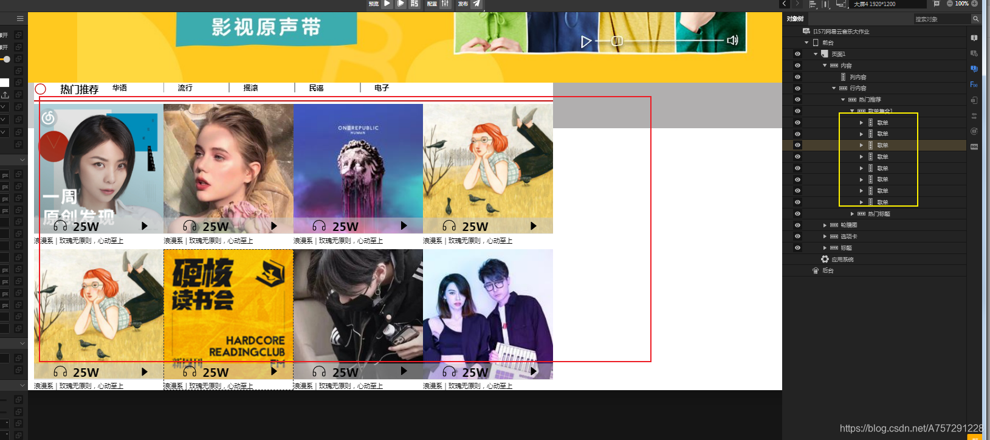990x440 pixels.
Task: Collapse the 前台 tree node
Action: point(806,43)
